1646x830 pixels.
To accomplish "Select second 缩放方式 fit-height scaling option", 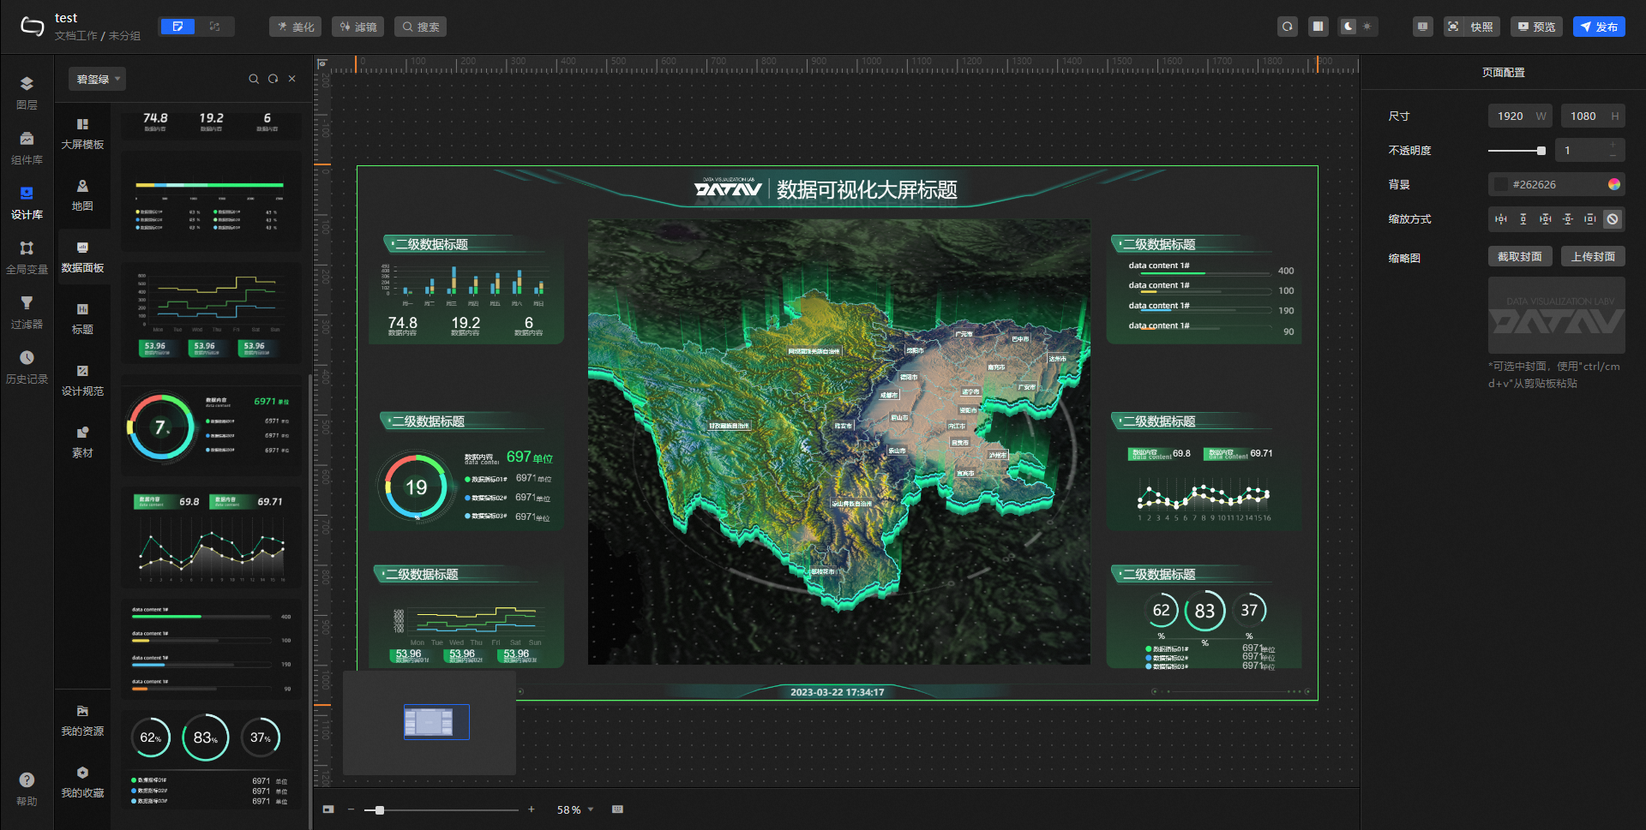I will pos(1523,219).
